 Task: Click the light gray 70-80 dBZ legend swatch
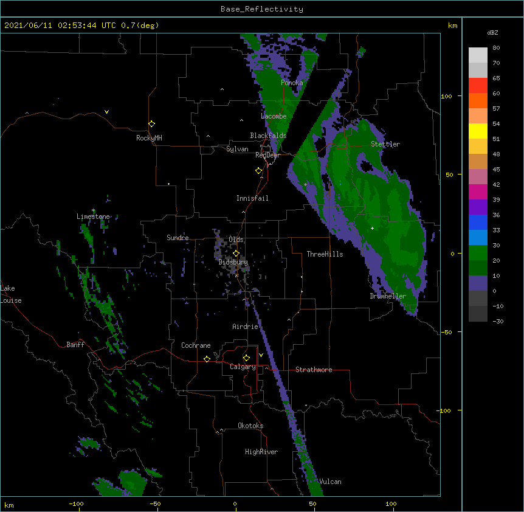coord(478,55)
